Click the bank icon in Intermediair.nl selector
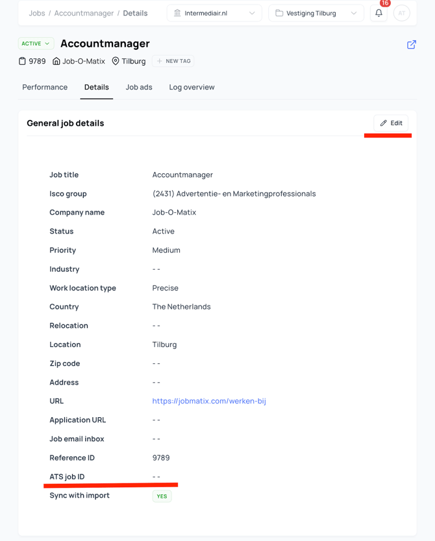Screen dimensions: 435x541 [177, 13]
